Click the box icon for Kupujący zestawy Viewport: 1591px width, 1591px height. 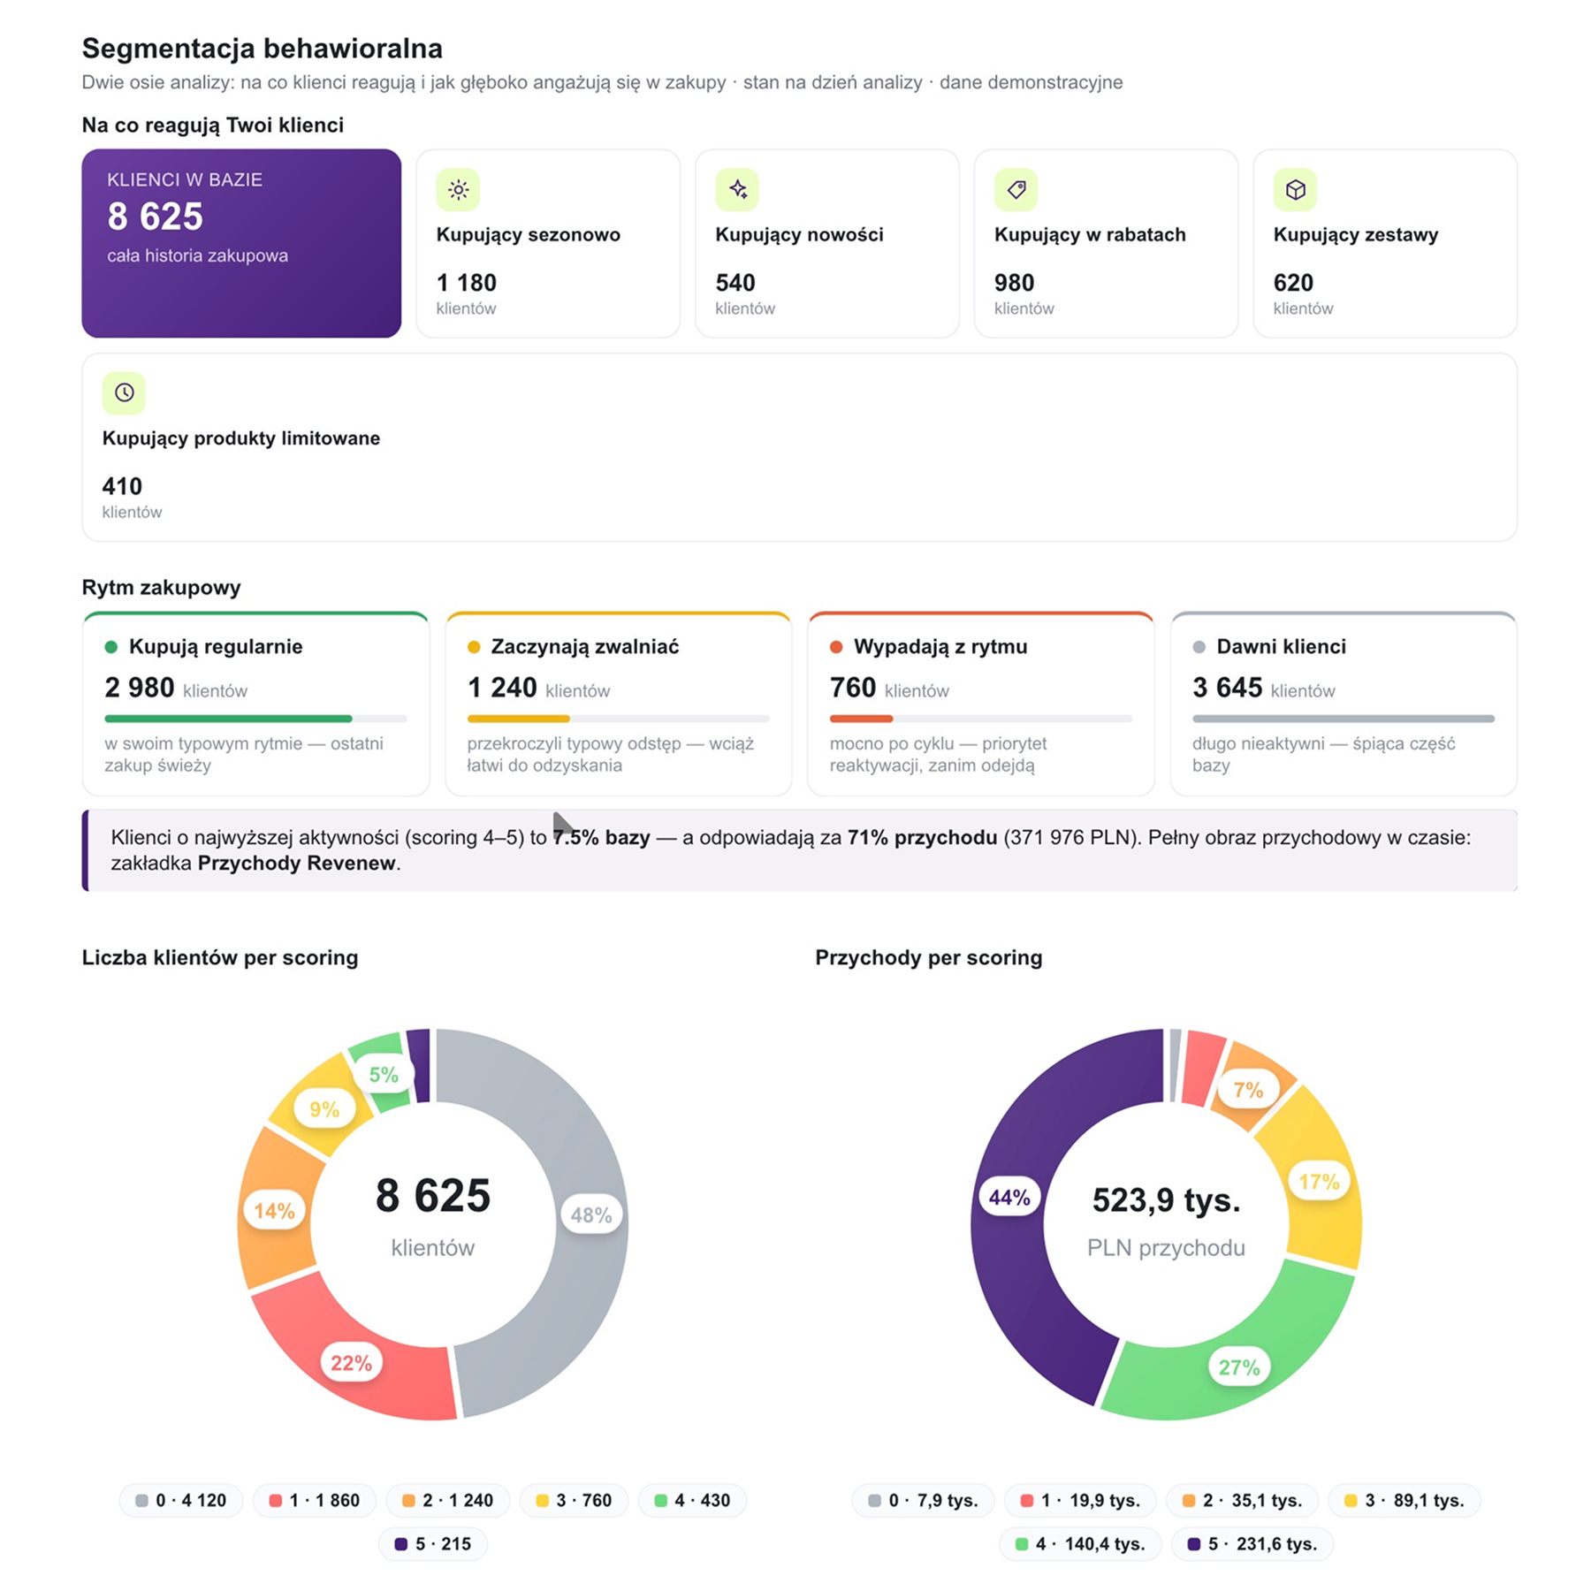[1295, 189]
